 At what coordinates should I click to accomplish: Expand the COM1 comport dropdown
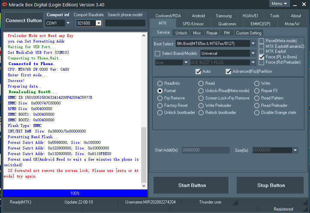click(68, 23)
